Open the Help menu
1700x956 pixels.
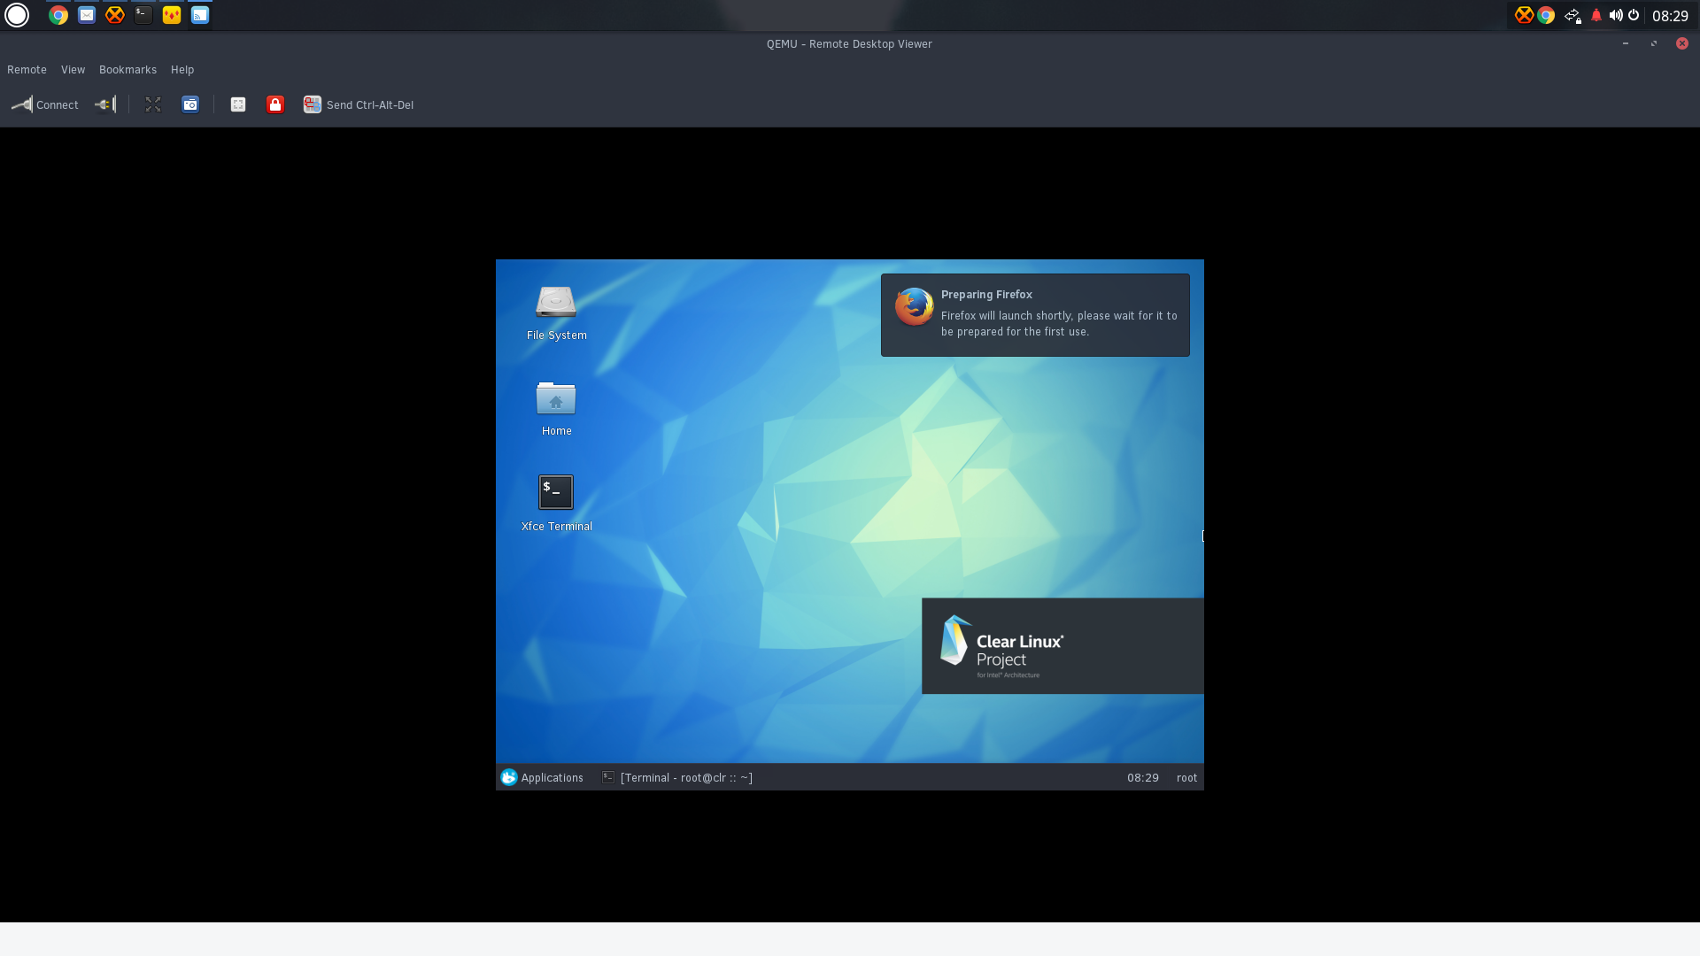tap(182, 69)
